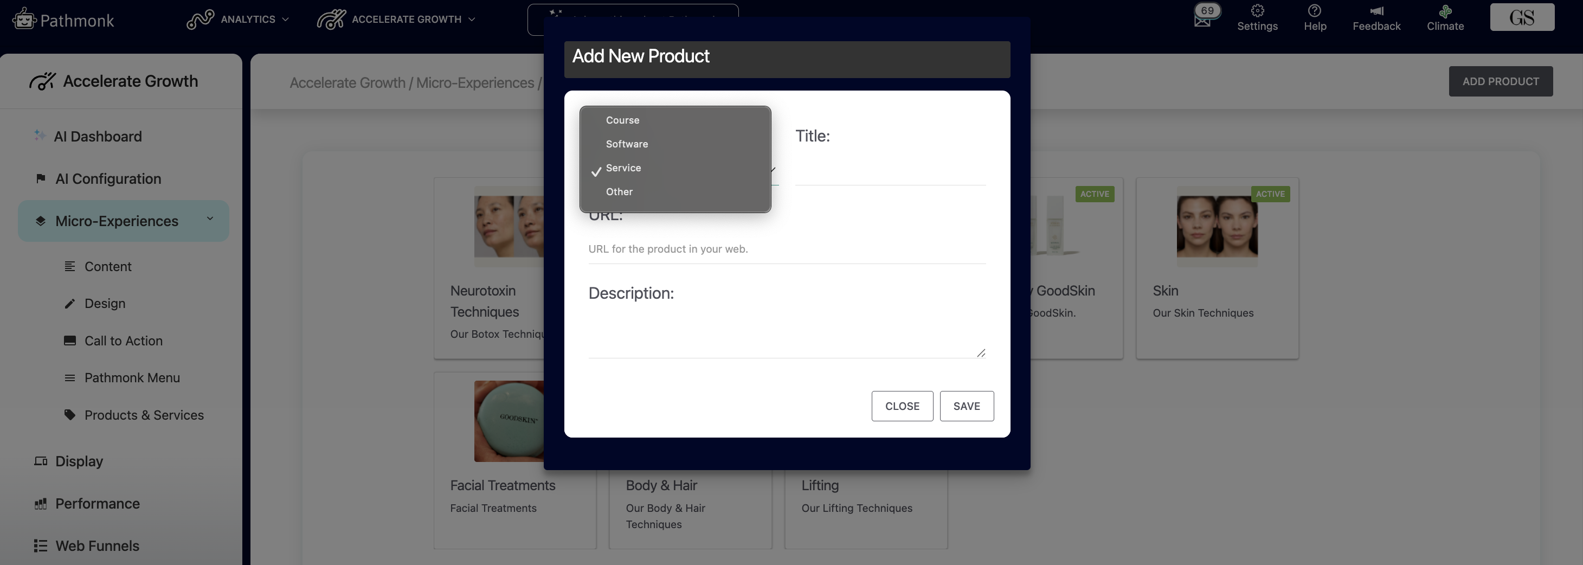This screenshot has width=1583, height=565.
Task: Open Design in sidebar
Action: 105,304
